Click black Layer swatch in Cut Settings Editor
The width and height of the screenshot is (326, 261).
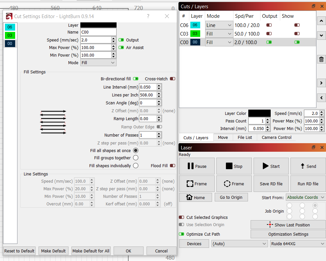[98, 25]
